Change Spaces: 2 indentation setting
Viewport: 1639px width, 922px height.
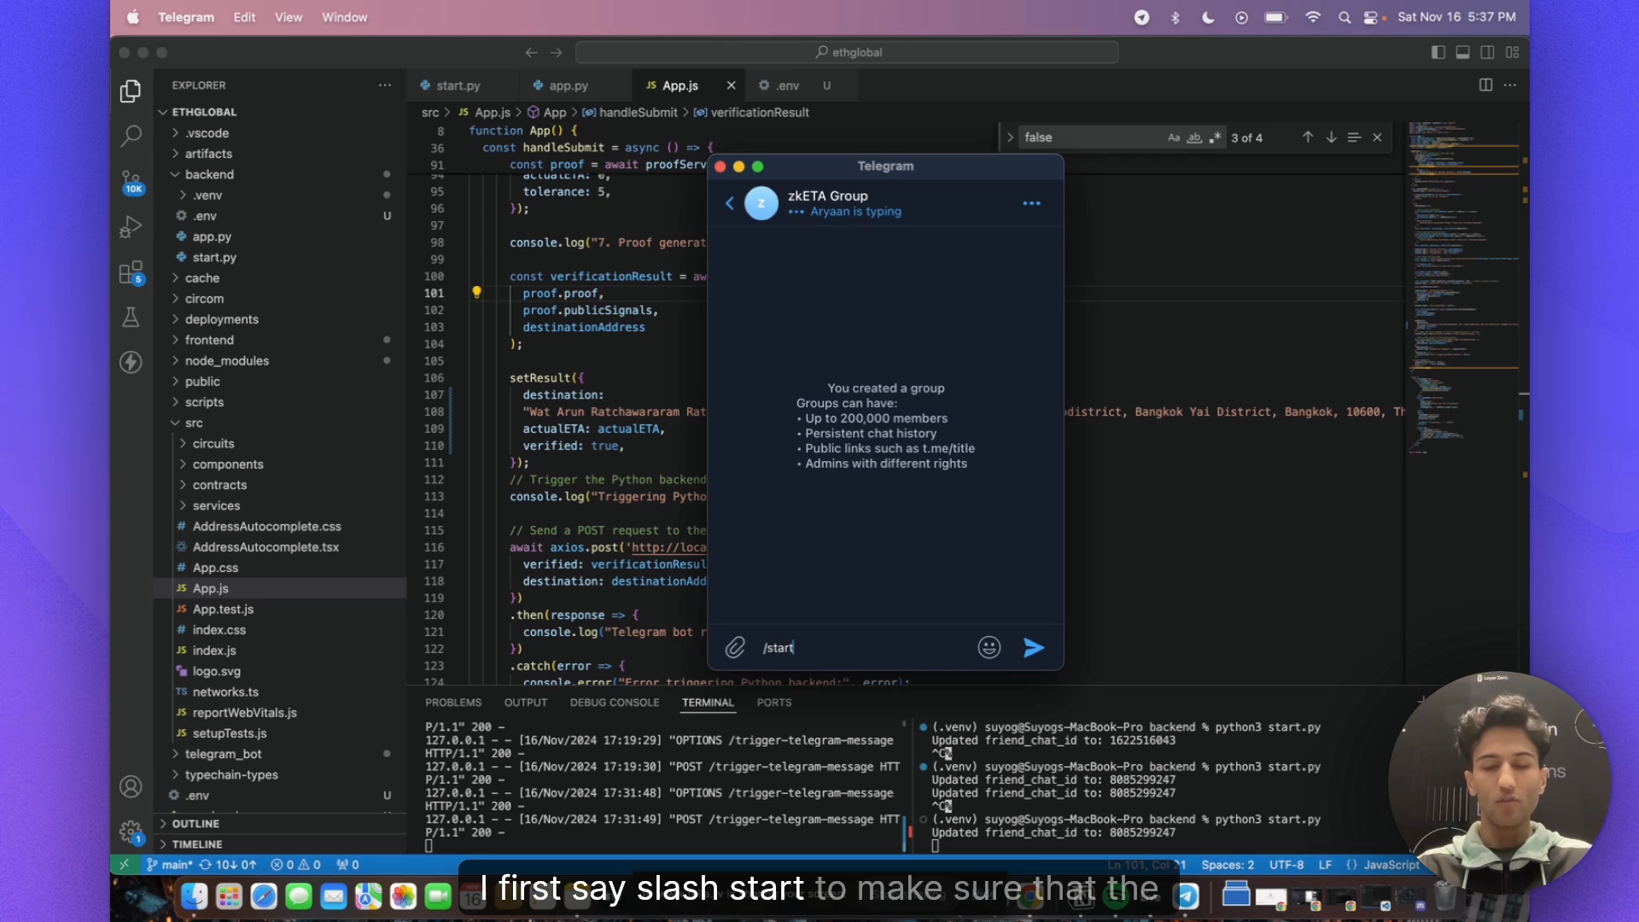pos(1228,865)
